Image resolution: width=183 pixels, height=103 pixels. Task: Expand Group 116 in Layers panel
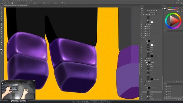click(x=144, y=32)
